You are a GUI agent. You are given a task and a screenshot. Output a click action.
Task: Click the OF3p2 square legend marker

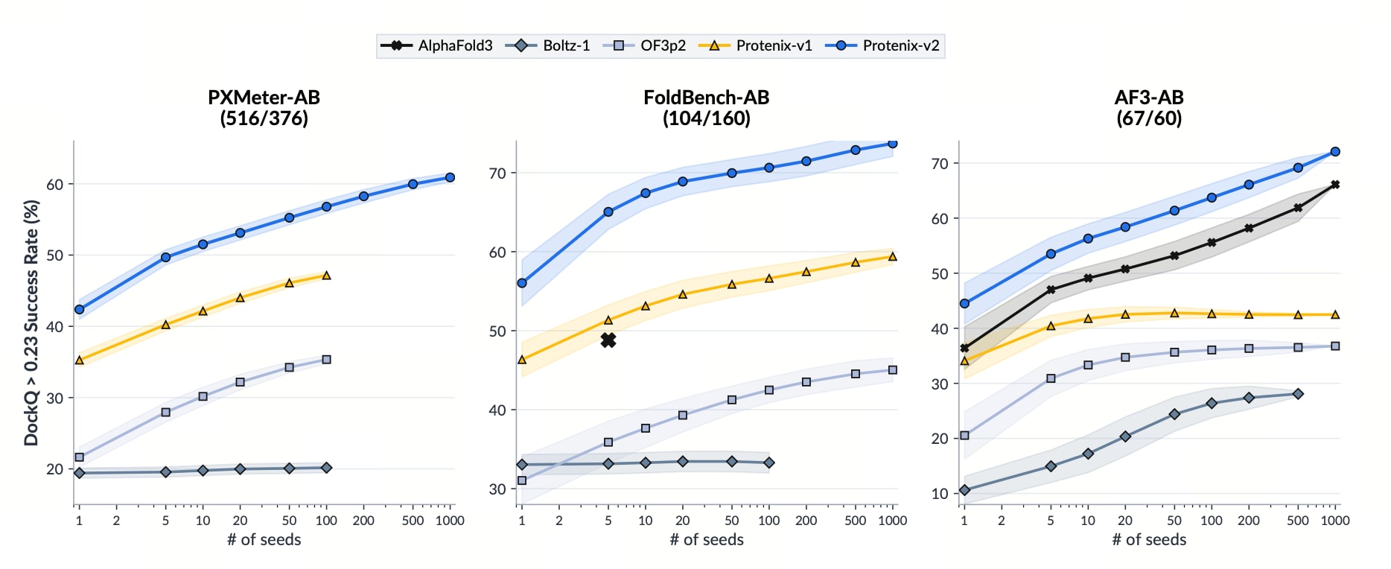coord(619,45)
